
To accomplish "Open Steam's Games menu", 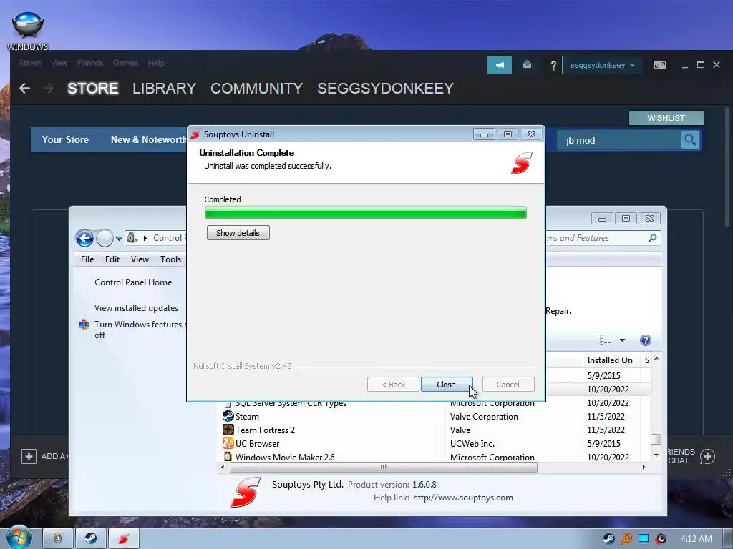I will click(126, 63).
